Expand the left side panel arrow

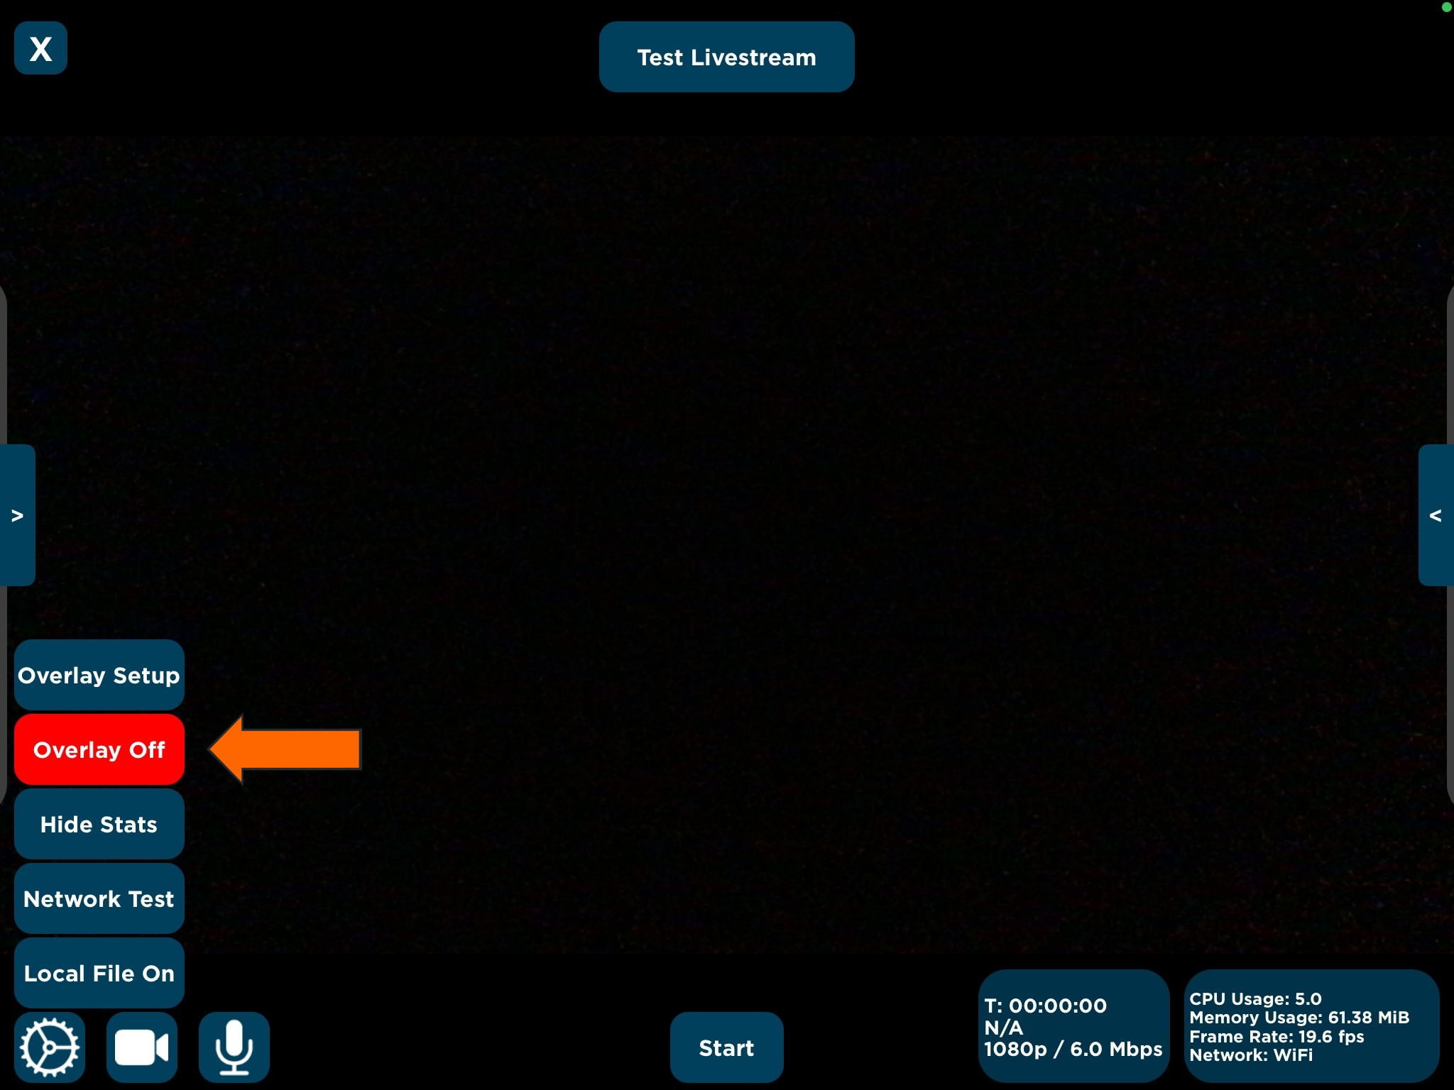coord(17,515)
